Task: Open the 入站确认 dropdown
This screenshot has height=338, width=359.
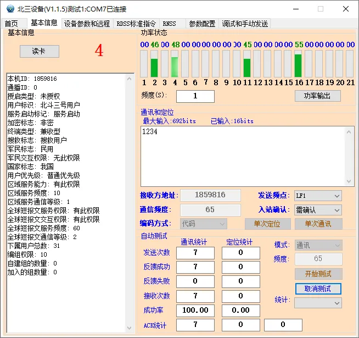Action: click(318, 210)
